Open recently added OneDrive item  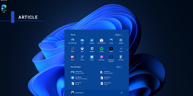click(107, 72)
